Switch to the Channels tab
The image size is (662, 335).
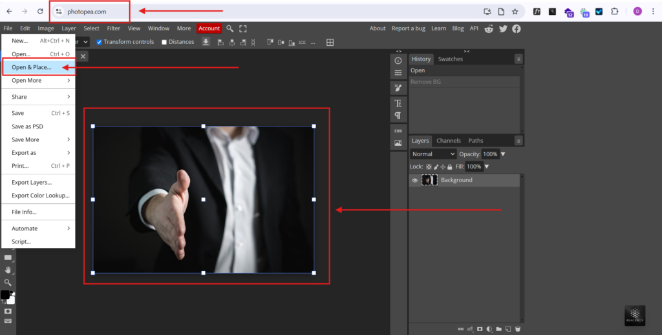(449, 141)
